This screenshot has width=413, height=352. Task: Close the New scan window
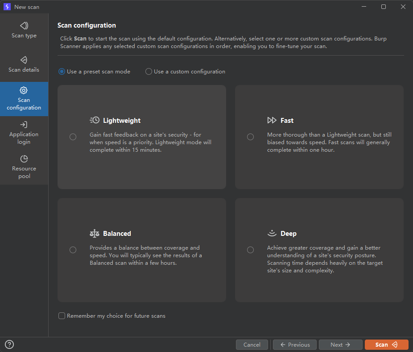coord(403,7)
